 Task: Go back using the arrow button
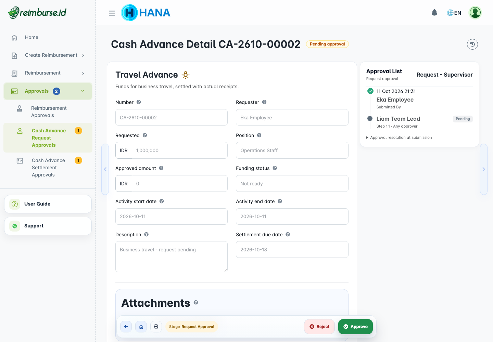click(126, 327)
